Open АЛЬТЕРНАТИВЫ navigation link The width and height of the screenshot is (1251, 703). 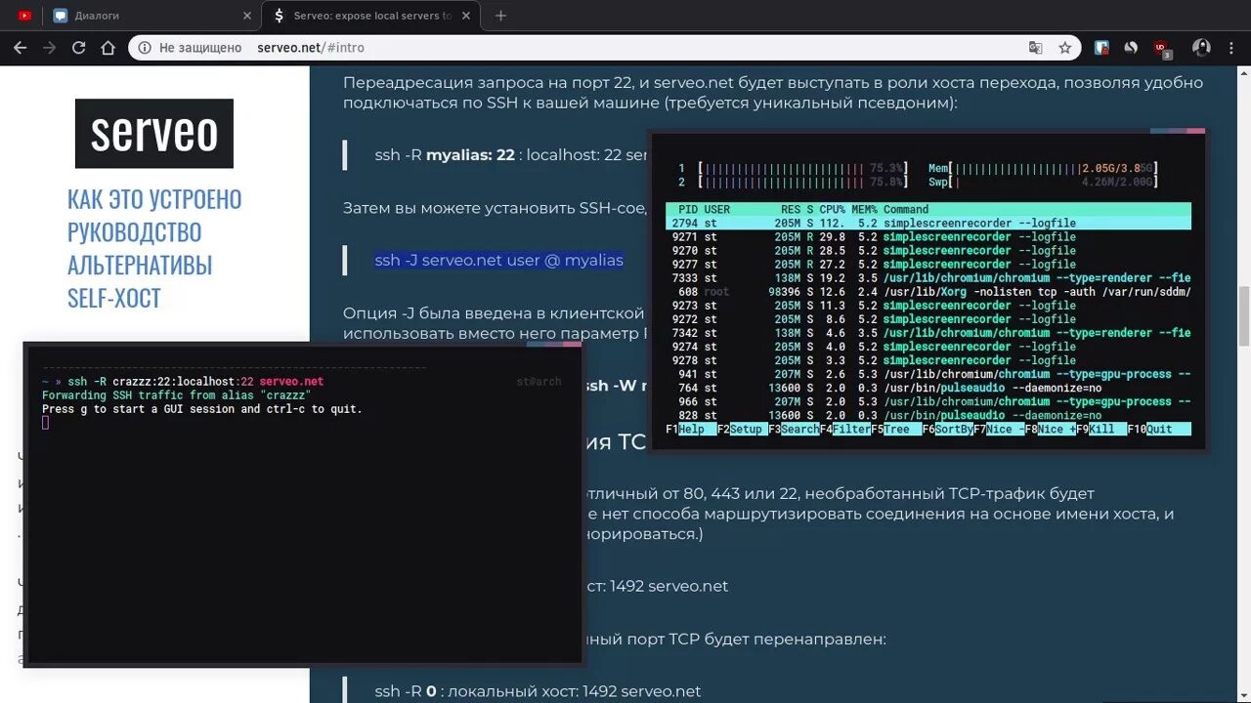pyautogui.click(x=140, y=266)
